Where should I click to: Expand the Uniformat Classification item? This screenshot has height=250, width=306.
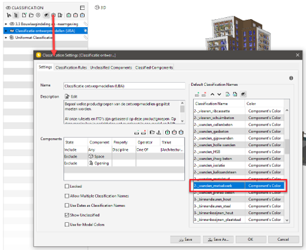click(x=6, y=38)
